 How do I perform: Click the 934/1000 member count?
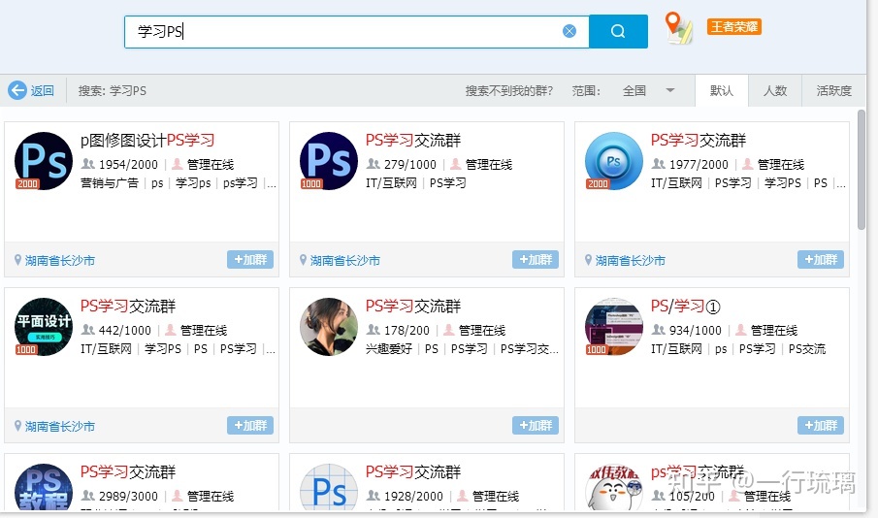click(x=696, y=331)
